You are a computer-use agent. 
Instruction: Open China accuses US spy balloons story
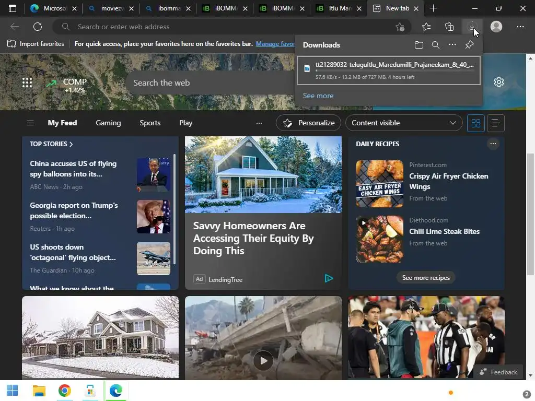[x=73, y=169]
